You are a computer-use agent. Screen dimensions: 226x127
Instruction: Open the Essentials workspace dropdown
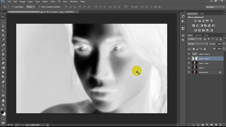point(215,7)
